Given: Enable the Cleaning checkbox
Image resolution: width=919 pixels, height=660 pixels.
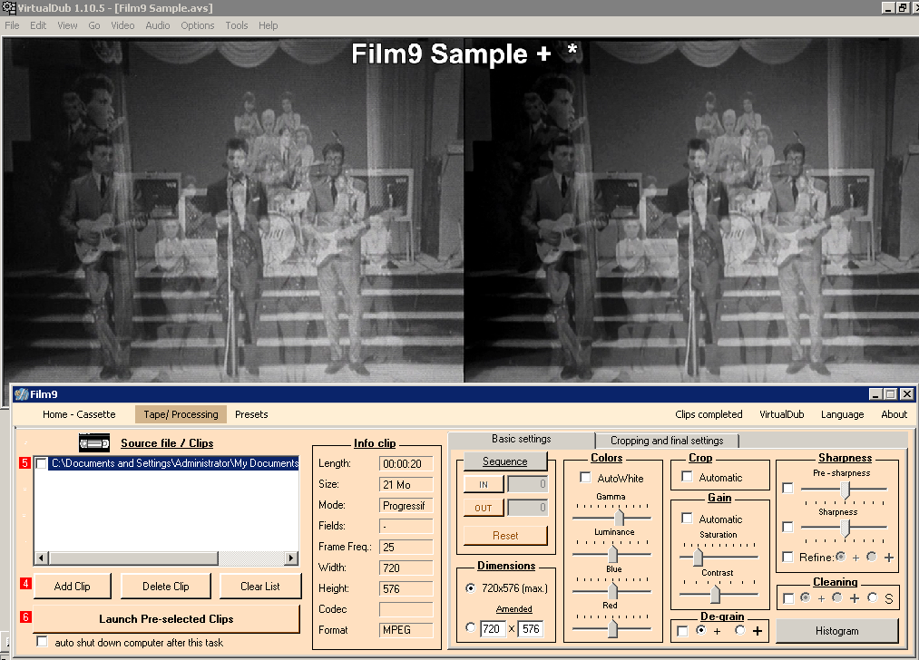Looking at the screenshot, I should tap(788, 598).
